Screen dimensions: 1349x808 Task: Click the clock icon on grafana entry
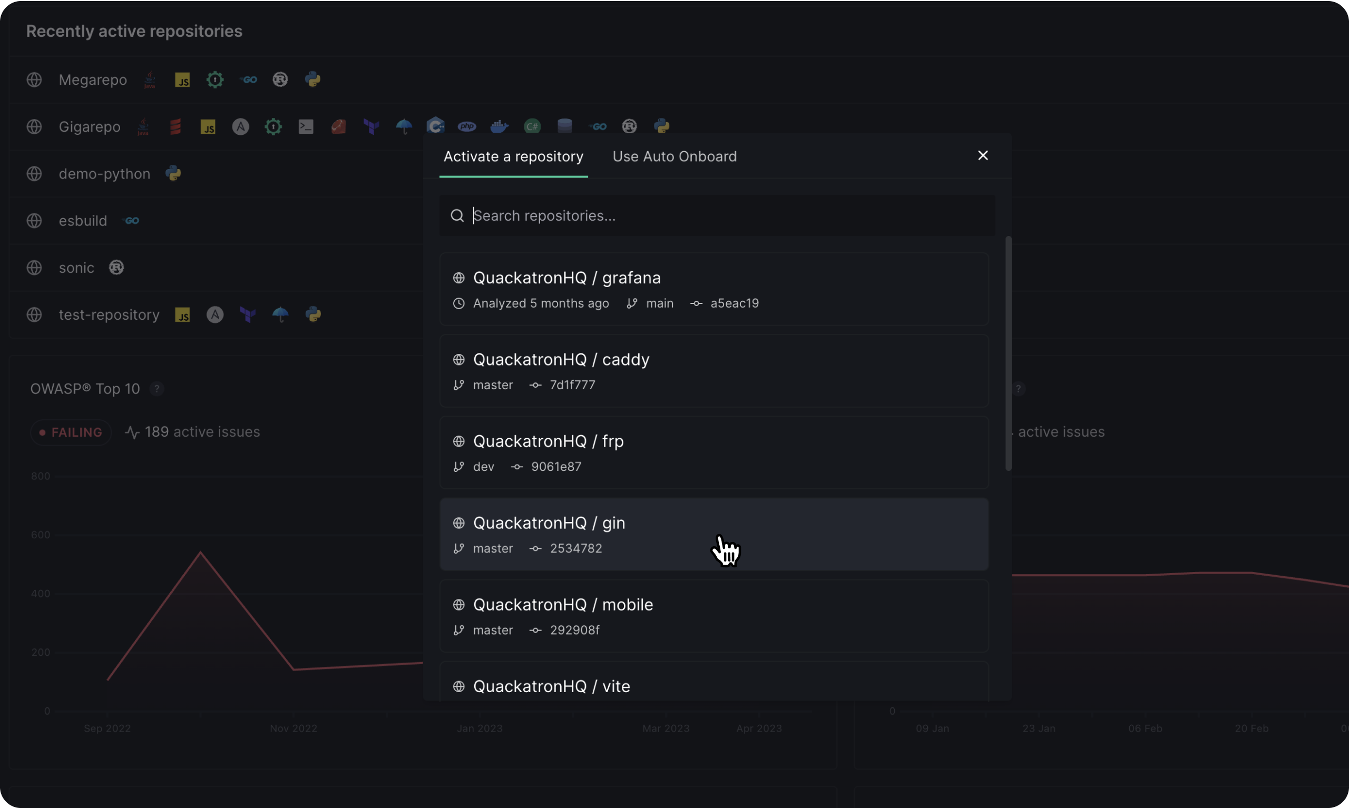point(458,303)
